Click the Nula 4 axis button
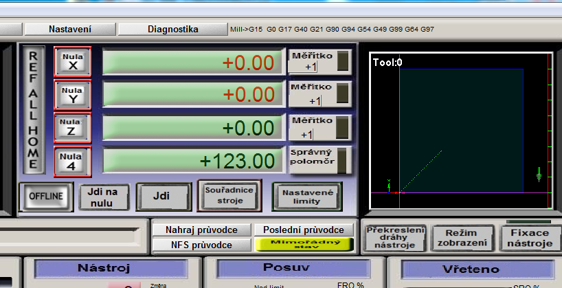This screenshot has height=288, width=562. [73, 161]
